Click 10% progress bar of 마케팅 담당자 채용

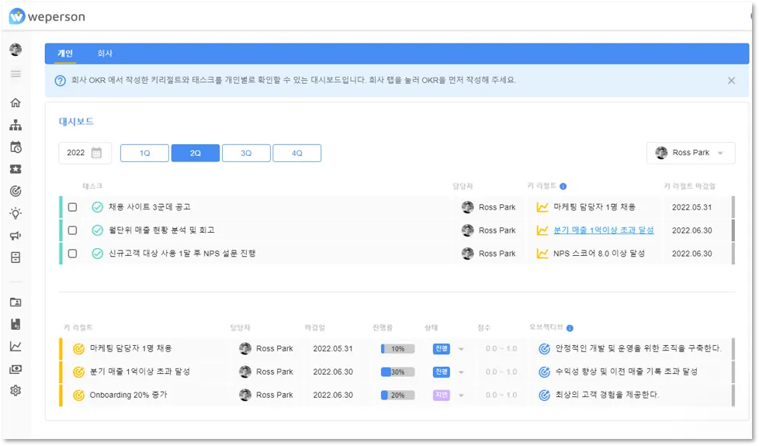(398, 349)
